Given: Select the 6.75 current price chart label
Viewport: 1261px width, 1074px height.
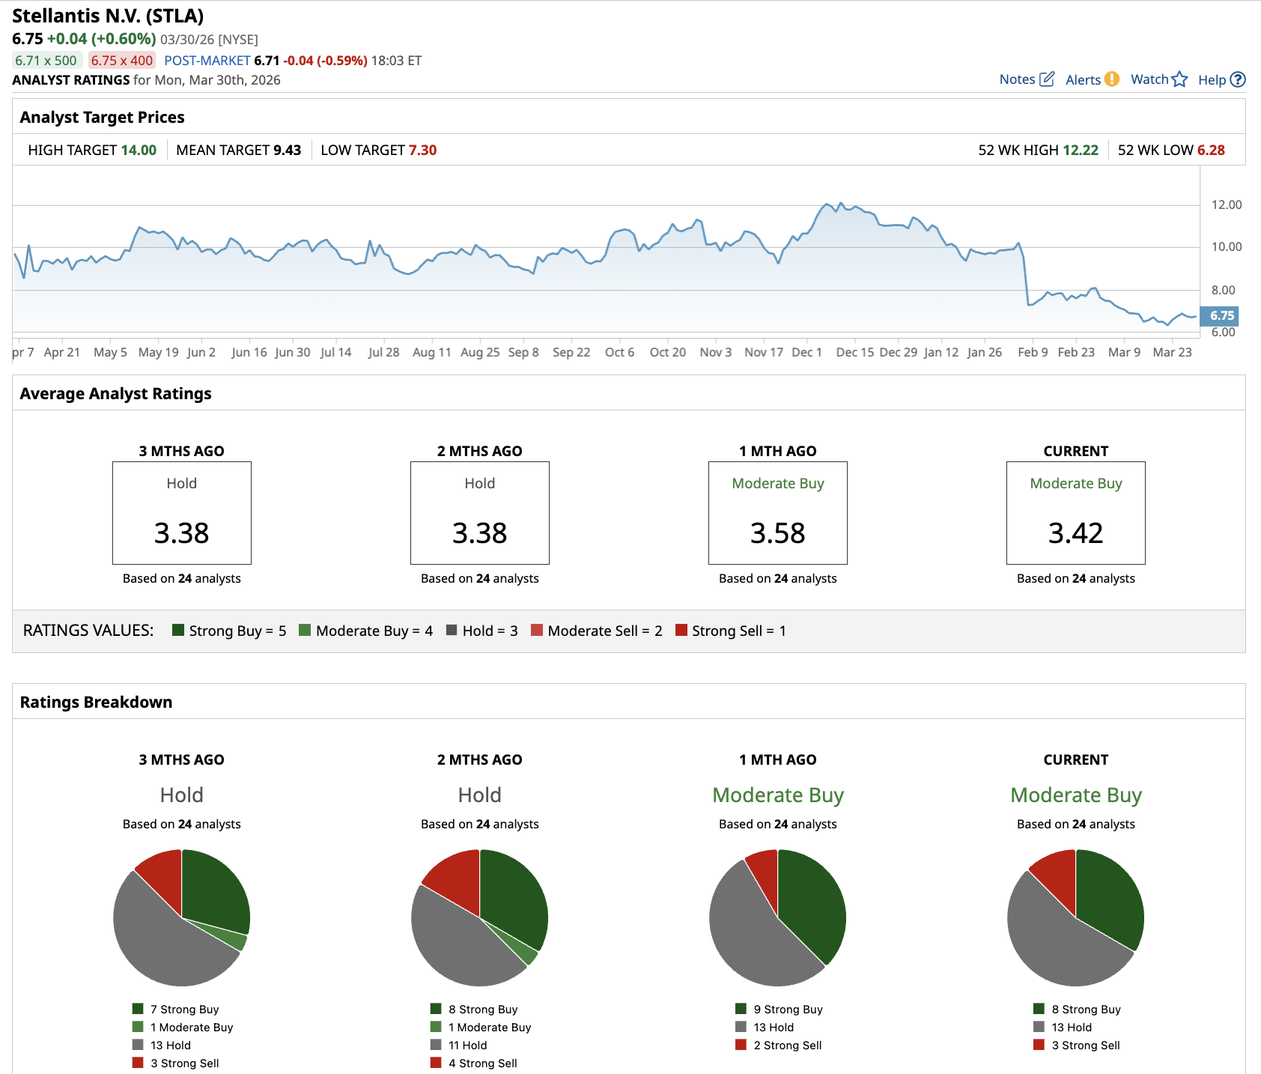Looking at the screenshot, I should 1219,316.
